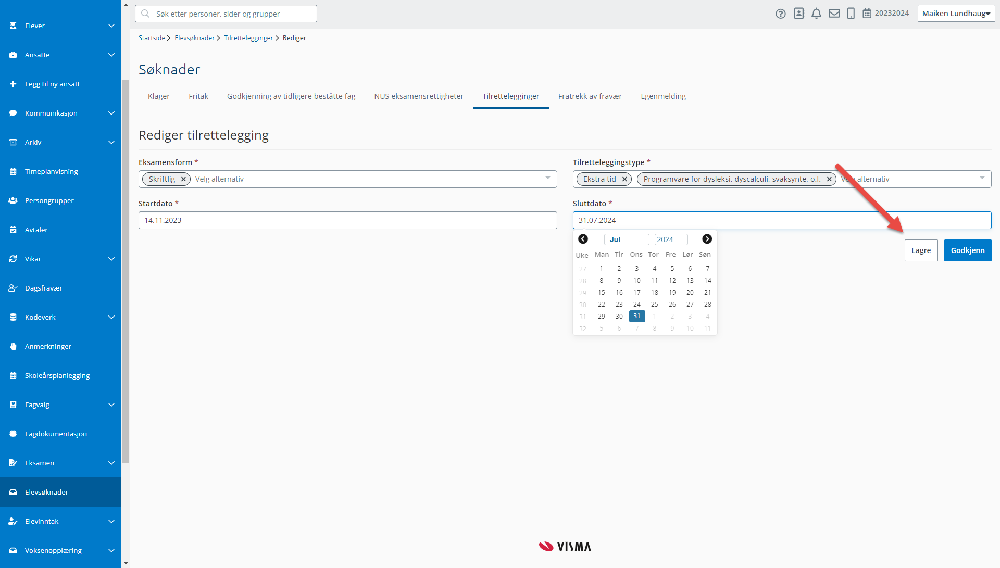Open Fagdokumentasjon in sidebar
This screenshot has height=568, width=1000.
60,434
